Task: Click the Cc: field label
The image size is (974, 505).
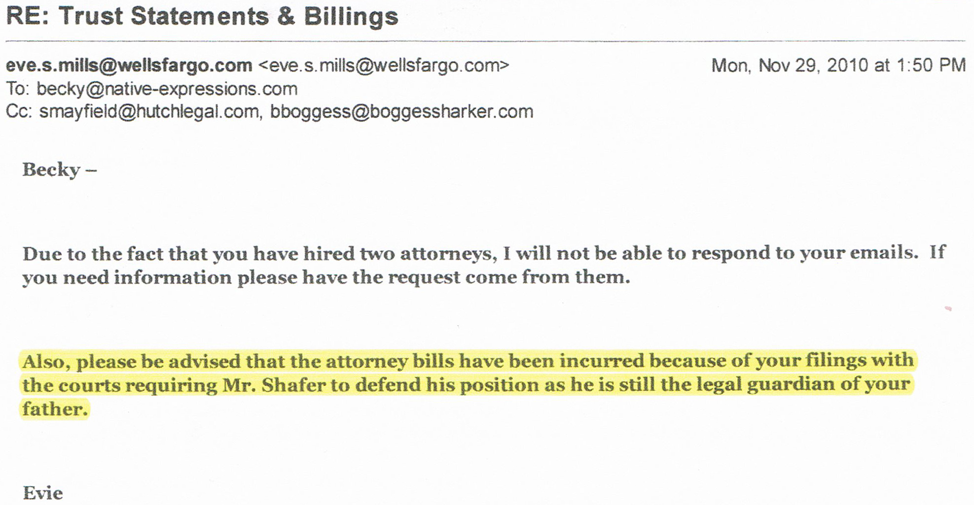Action: pos(19,112)
